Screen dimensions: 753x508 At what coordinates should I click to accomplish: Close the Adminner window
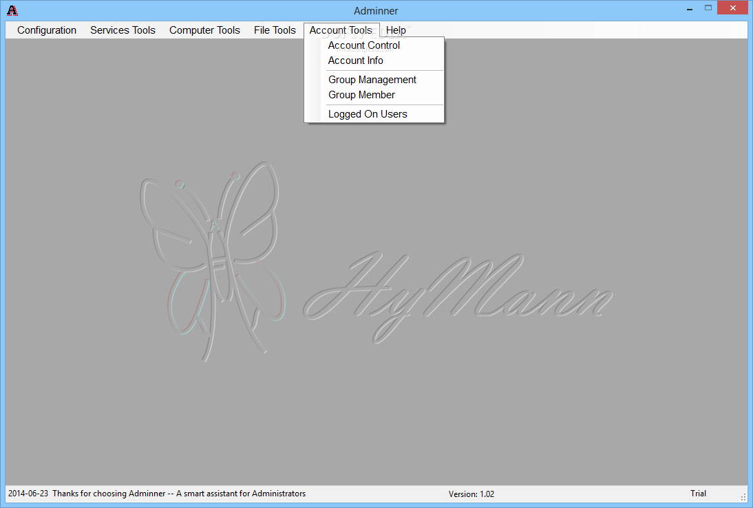click(733, 8)
